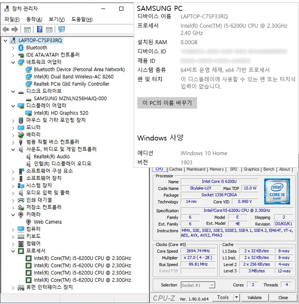The height and width of the screenshot is (304, 299).
Task: Click the Close button in CPU-Z
Action: tap(283, 298)
